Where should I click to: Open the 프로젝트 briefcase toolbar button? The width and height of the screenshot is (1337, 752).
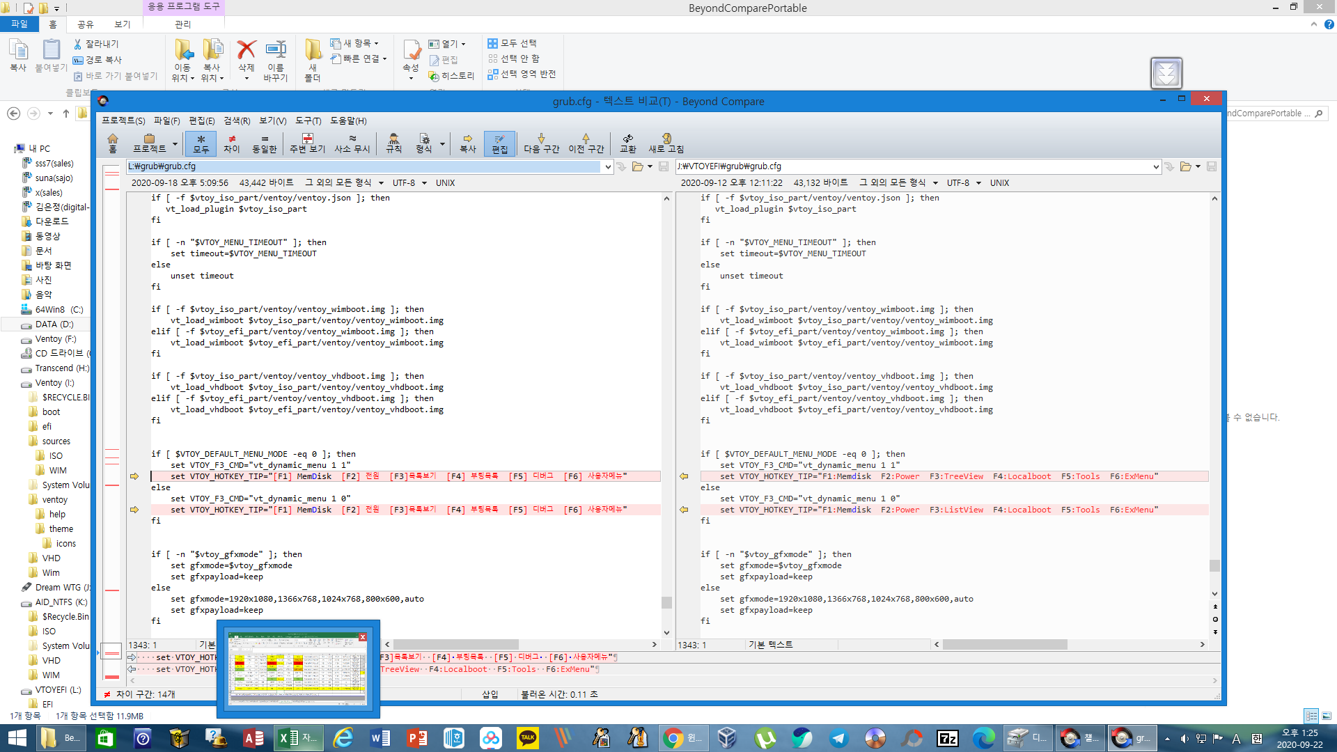(x=149, y=143)
